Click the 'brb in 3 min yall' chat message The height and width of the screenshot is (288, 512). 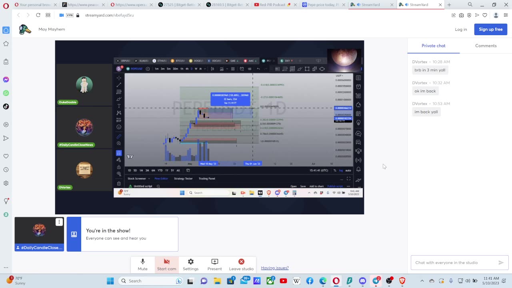tap(430, 70)
